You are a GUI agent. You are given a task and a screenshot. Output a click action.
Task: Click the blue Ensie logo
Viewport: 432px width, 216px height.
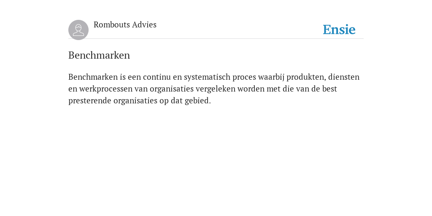339,30
